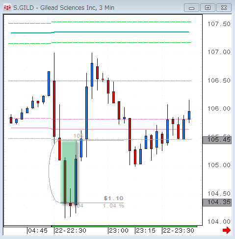Screen dimensions: 235x239
Task: Click the 106.00 price axis label
Action: click(219, 109)
